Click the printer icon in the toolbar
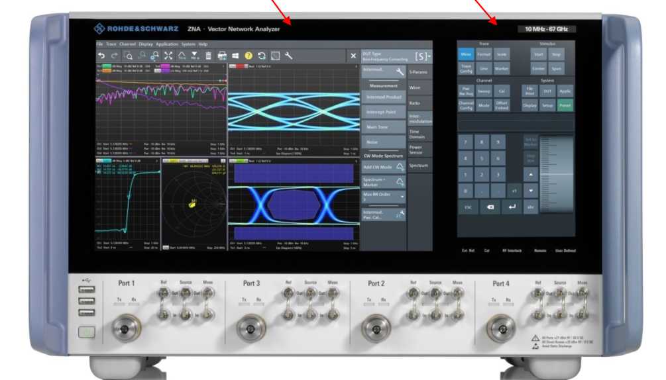This screenshot has width=666, height=380. point(222,56)
